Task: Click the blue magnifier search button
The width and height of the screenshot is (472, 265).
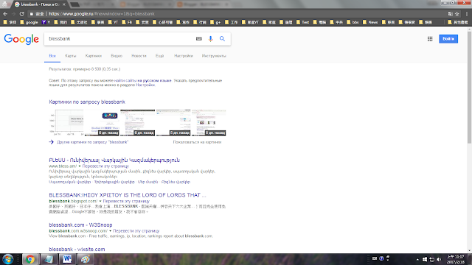Action: (222, 39)
